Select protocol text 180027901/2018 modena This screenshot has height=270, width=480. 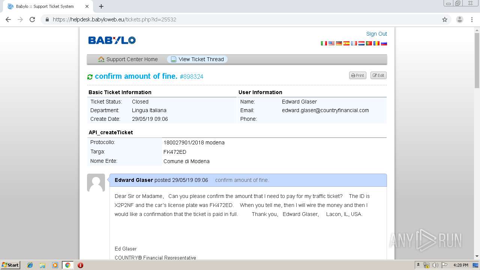pyautogui.click(x=194, y=142)
